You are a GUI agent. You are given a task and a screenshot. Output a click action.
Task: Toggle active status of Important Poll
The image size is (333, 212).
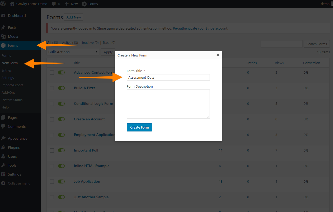[x=61, y=150]
